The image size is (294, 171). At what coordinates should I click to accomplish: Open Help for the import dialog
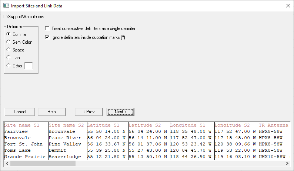tap(51, 112)
